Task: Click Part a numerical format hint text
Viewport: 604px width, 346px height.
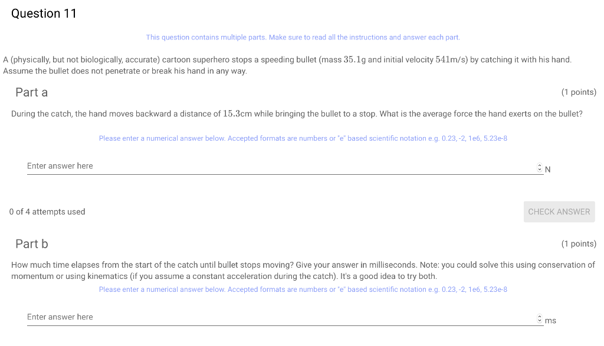Action: [x=302, y=138]
